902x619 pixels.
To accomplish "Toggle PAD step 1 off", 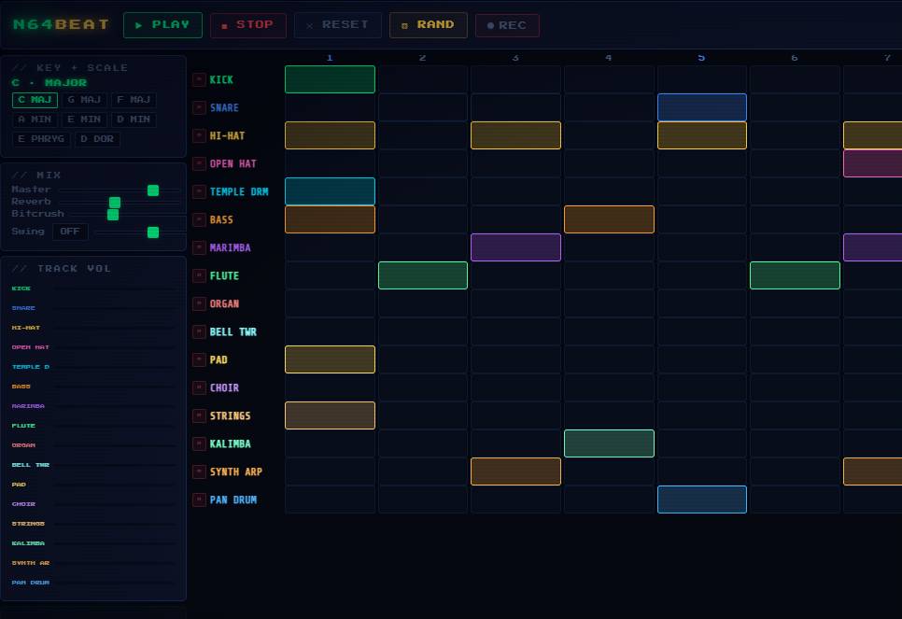I will [331, 359].
